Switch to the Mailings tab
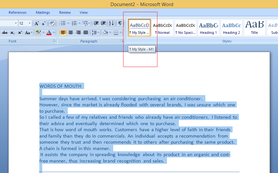Screen dimensions: 278x173 pos(43,12)
